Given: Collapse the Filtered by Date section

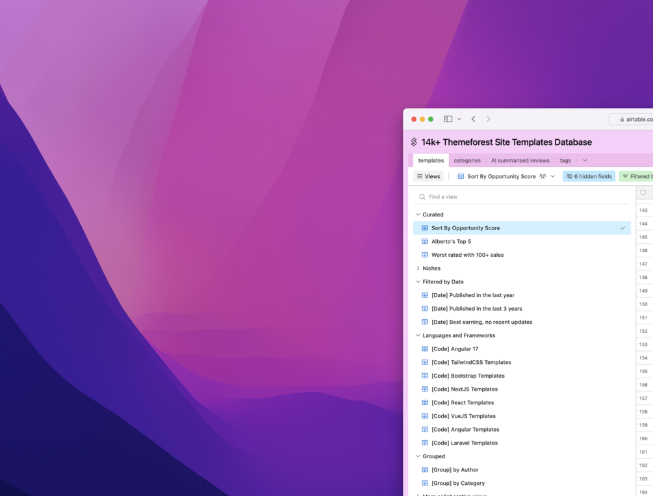Looking at the screenshot, I should [x=418, y=281].
